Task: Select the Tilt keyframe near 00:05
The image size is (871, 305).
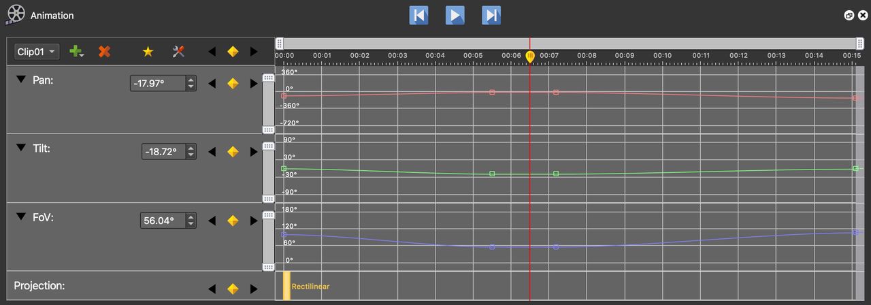Action: pos(492,174)
